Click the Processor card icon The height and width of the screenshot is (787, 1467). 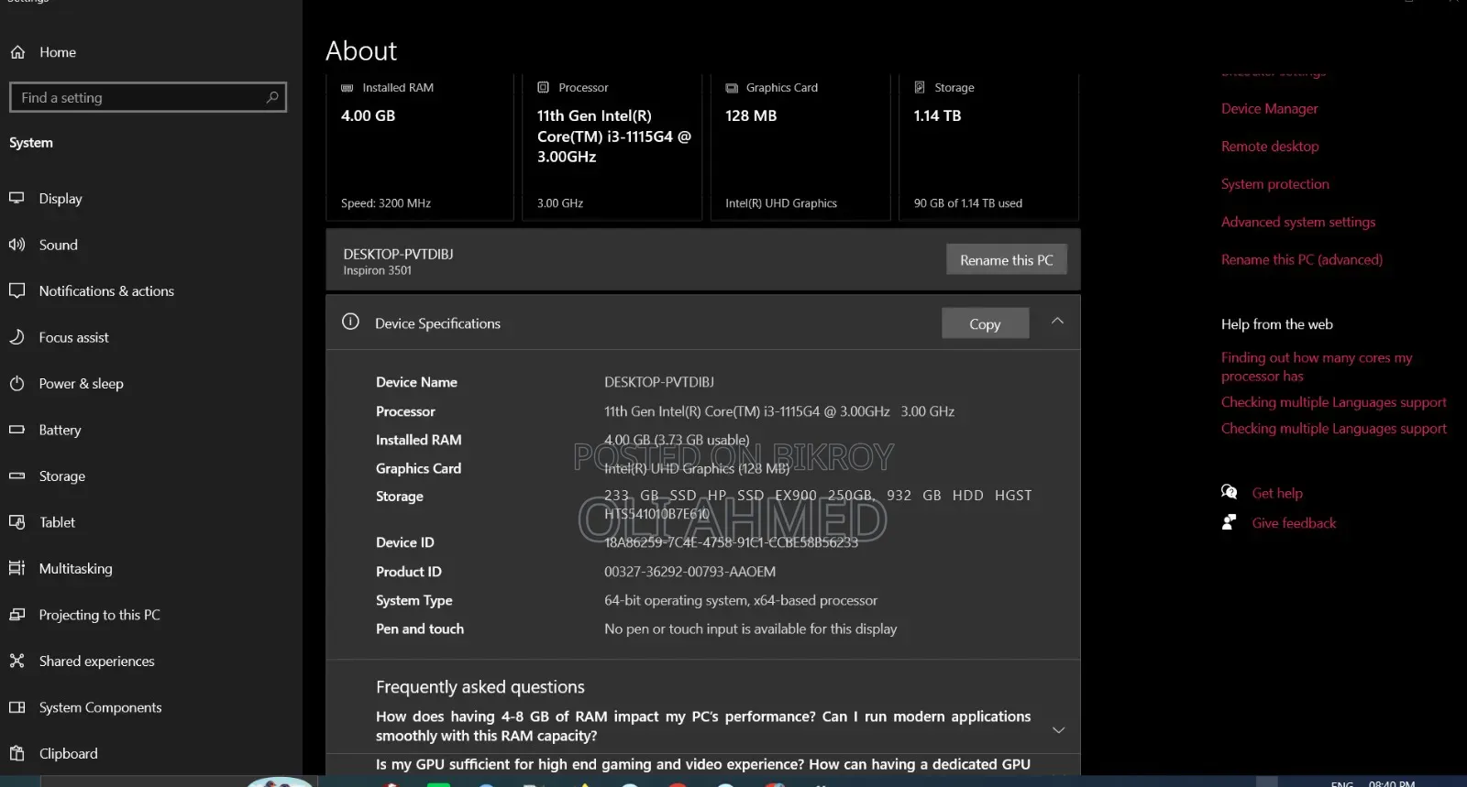pyautogui.click(x=543, y=87)
